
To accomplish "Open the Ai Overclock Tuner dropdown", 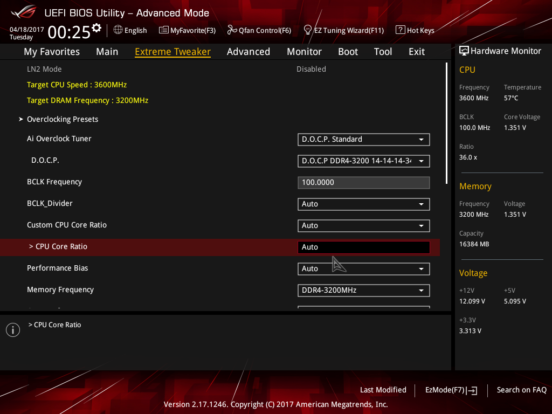I will click(x=363, y=140).
